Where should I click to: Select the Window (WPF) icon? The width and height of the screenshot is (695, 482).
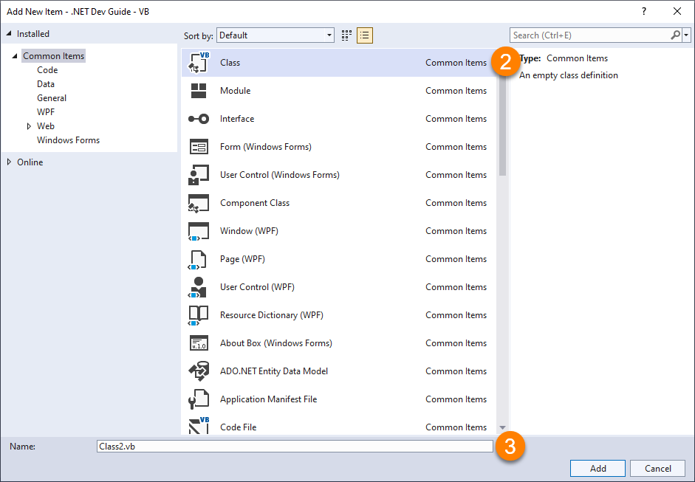(x=199, y=231)
